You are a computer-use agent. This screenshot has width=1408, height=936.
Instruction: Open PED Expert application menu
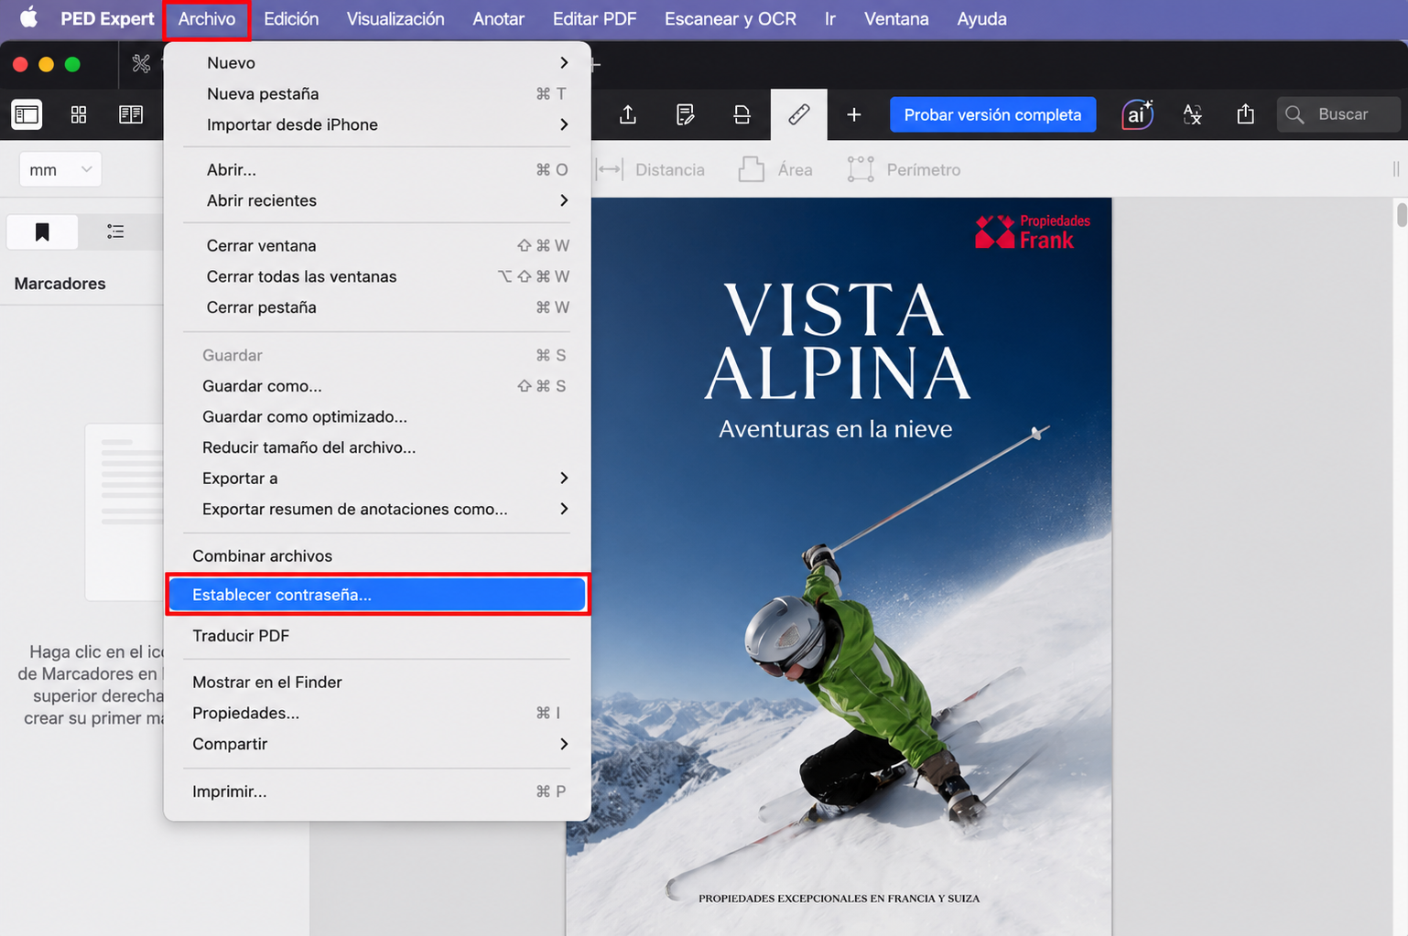[107, 18]
